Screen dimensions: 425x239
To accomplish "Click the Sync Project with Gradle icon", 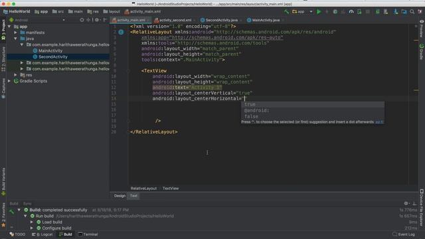I will click(x=378, y=12).
